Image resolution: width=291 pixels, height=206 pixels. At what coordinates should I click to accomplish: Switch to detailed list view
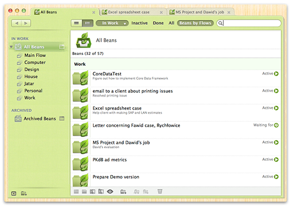click(x=87, y=23)
